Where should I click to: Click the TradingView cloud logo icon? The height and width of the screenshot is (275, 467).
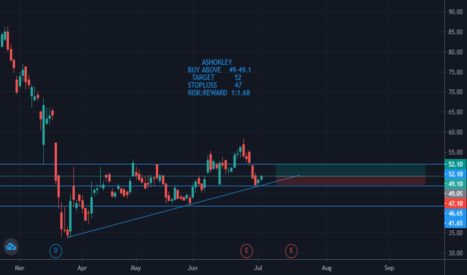click(x=11, y=246)
